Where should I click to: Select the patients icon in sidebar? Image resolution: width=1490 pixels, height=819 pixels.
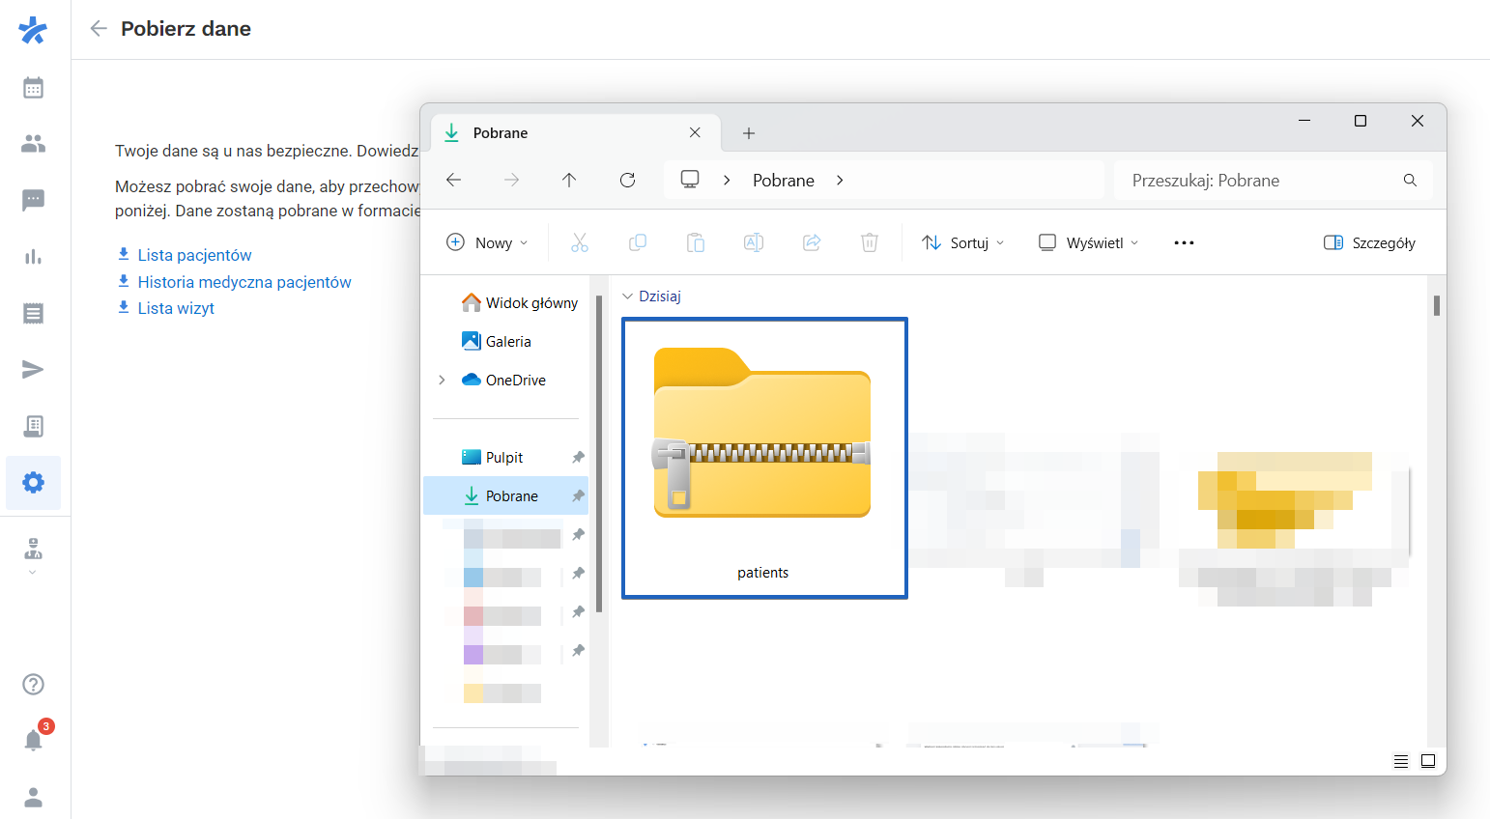click(x=33, y=143)
